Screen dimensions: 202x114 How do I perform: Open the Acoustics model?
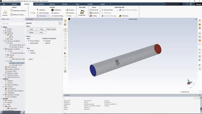tap(70, 13)
